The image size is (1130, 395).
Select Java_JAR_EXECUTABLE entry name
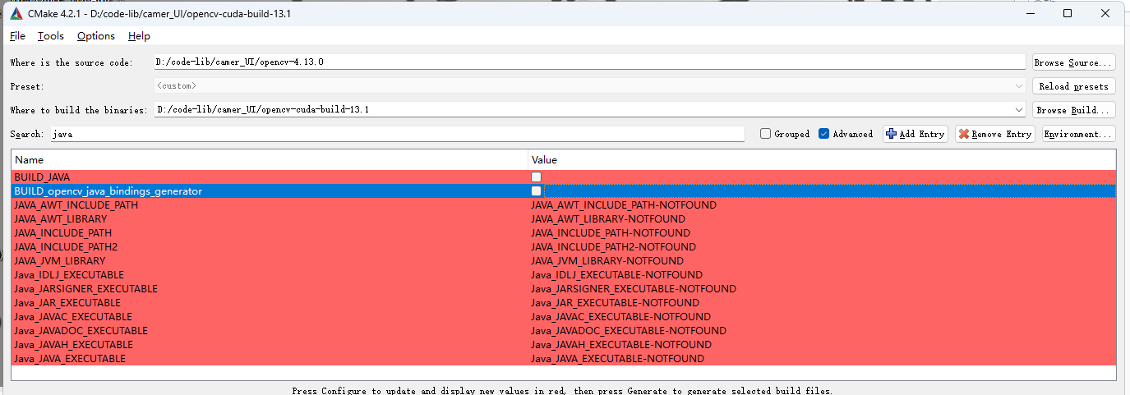(67, 303)
